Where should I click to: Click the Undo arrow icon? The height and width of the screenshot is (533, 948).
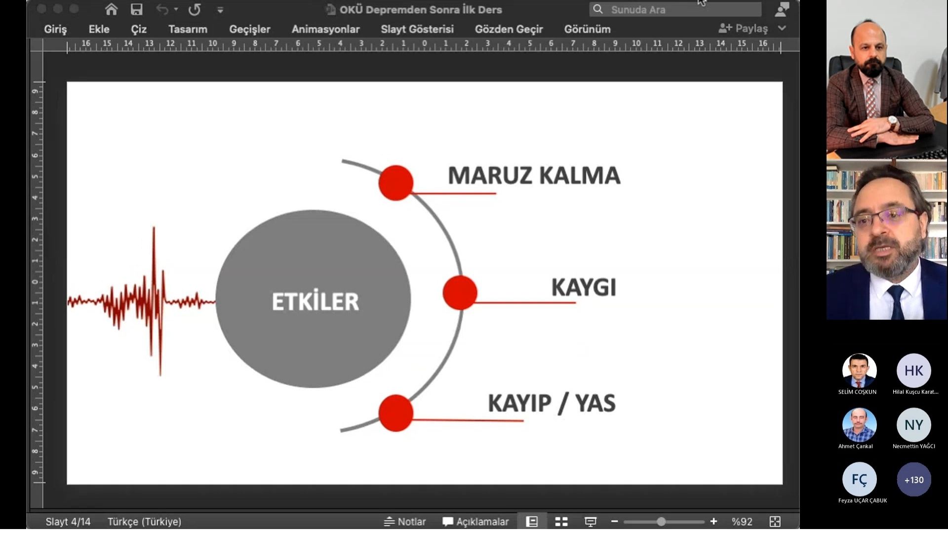click(161, 9)
